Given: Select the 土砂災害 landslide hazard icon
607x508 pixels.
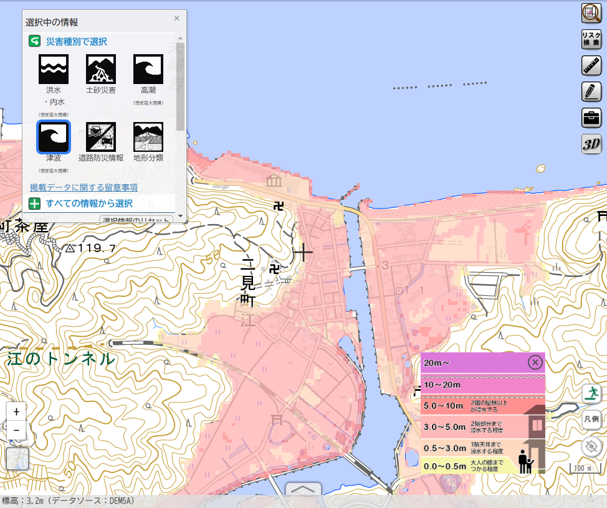Looking at the screenshot, I should tap(101, 69).
